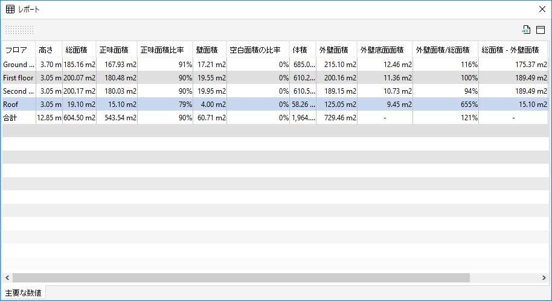
Task: Click the 125.05 m2 Roof exterior wall cell
Action: click(x=336, y=105)
